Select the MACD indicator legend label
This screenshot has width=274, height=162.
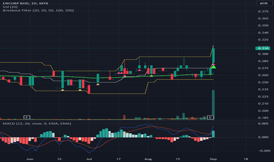[37, 123]
